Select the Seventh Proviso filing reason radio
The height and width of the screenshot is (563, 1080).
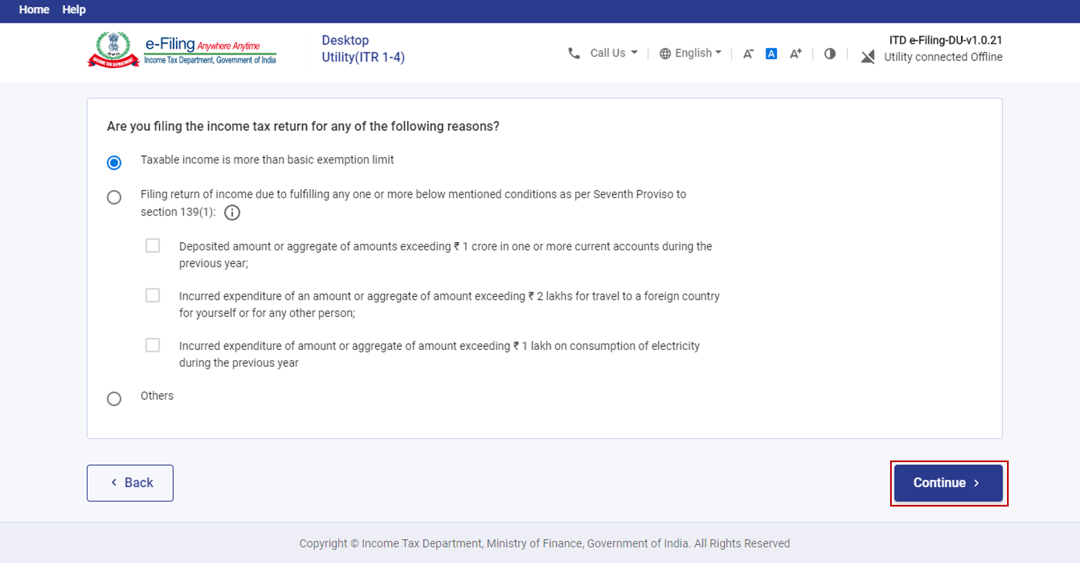114,197
